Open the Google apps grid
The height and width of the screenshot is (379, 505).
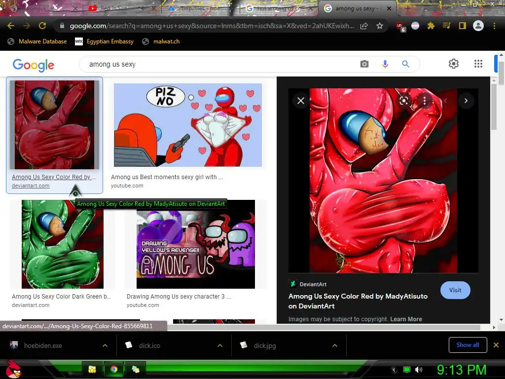click(x=478, y=64)
